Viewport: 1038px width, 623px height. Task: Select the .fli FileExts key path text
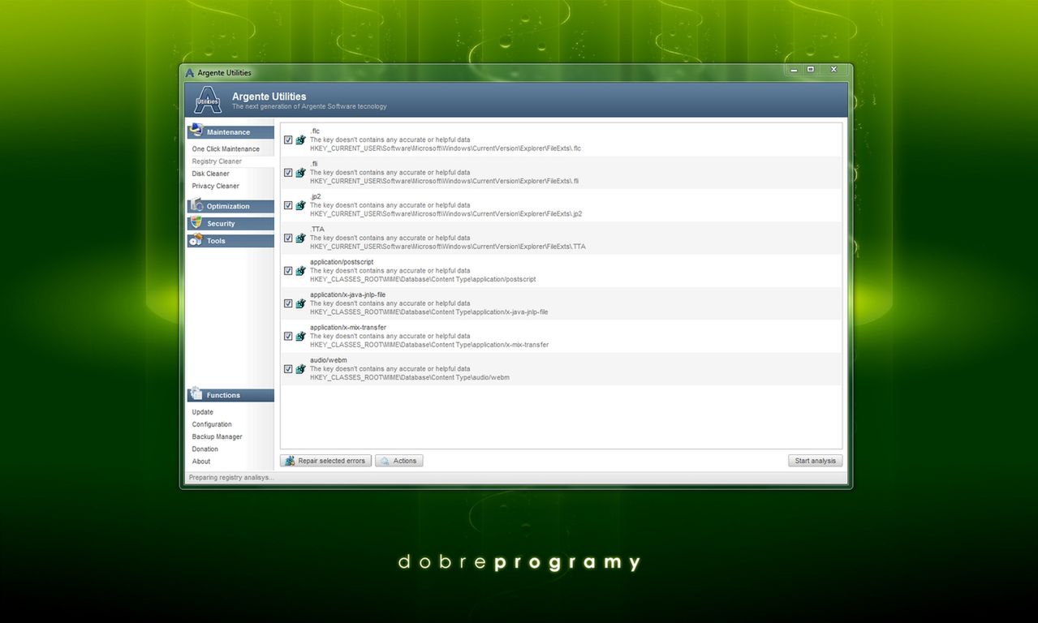coord(444,181)
